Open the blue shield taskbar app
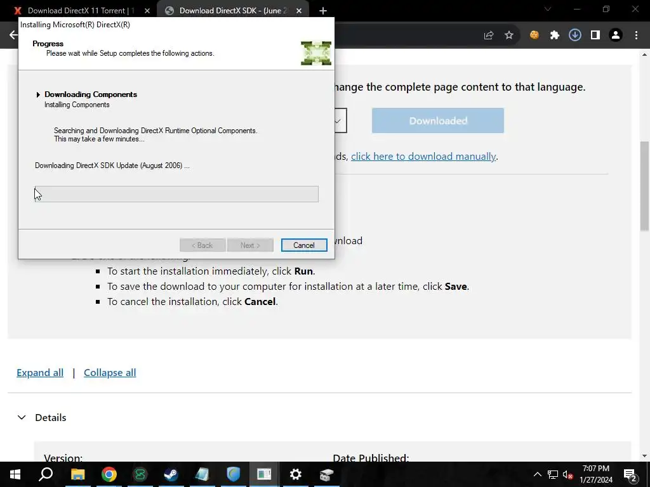 click(234, 474)
